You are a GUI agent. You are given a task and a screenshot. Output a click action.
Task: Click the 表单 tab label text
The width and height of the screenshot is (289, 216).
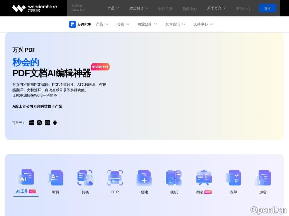234,192
